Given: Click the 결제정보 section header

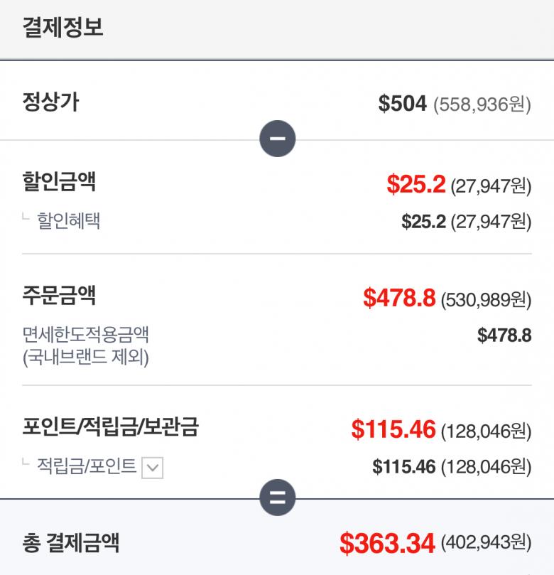Looking at the screenshot, I should [63, 28].
